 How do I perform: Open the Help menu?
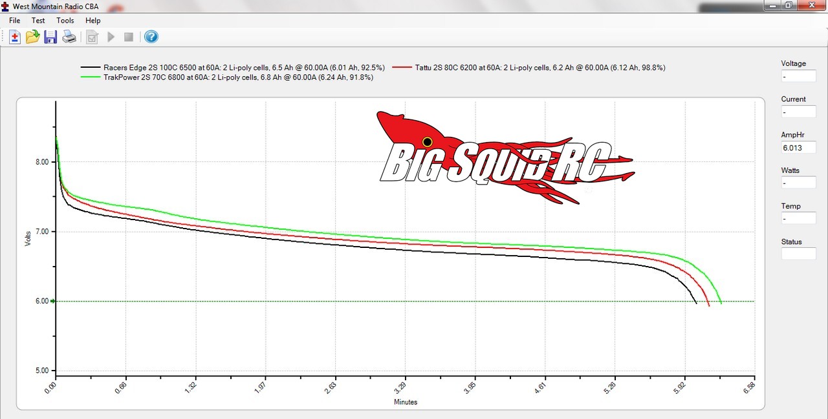[x=93, y=21]
